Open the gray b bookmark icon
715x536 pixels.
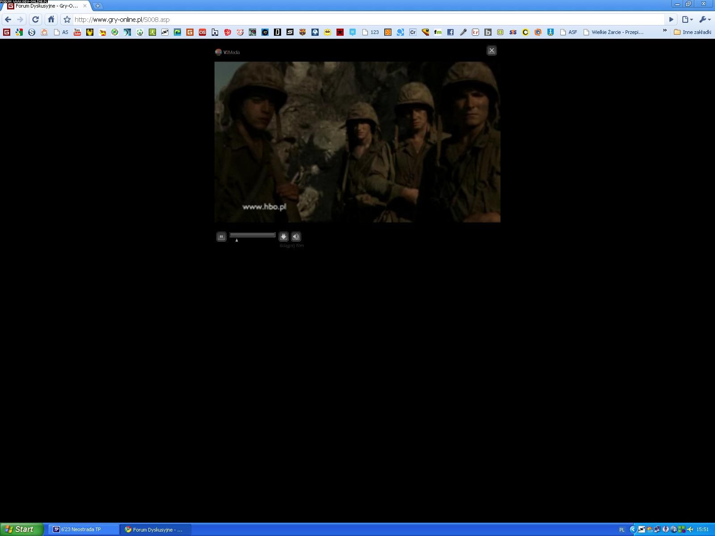click(488, 32)
